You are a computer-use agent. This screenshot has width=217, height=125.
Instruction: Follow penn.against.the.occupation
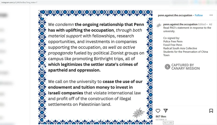(199, 15)
